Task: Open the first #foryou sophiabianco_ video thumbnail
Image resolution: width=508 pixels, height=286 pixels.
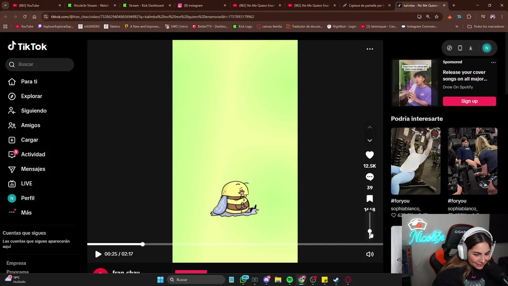Action: click(x=416, y=161)
